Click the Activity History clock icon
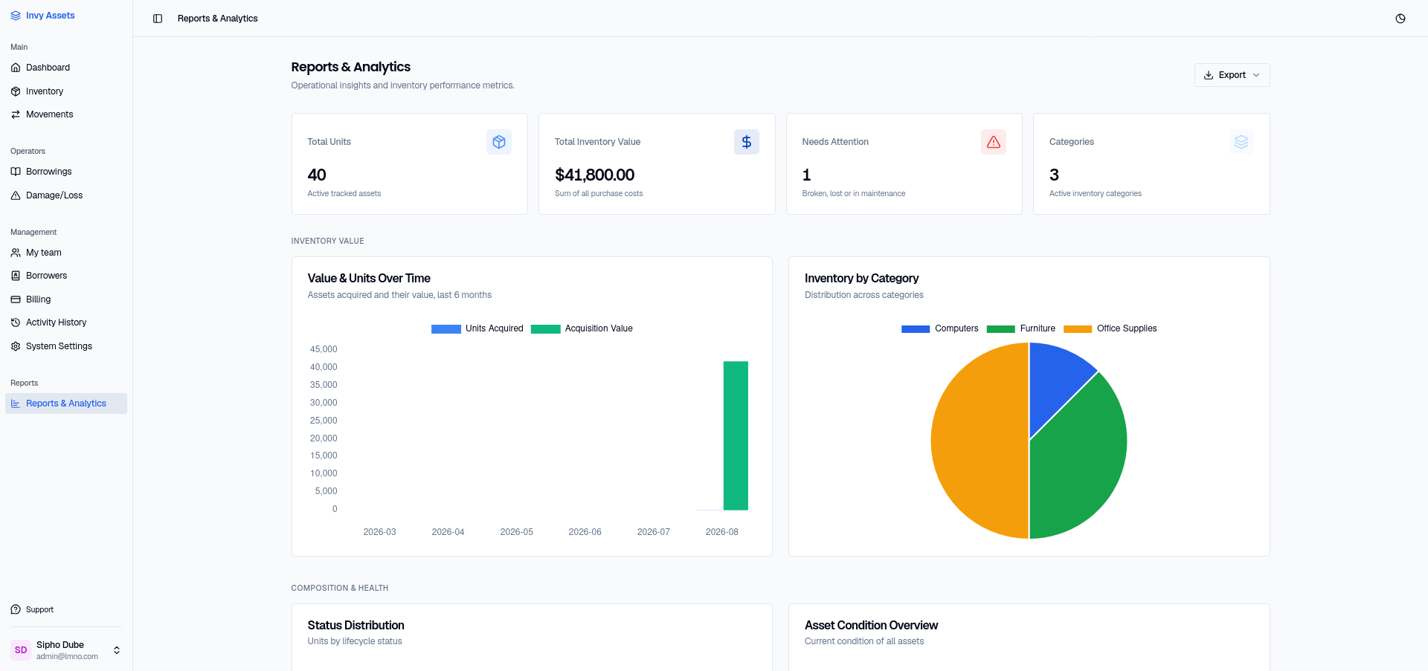The height and width of the screenshot is (671, 1428). tap(16, 322)
